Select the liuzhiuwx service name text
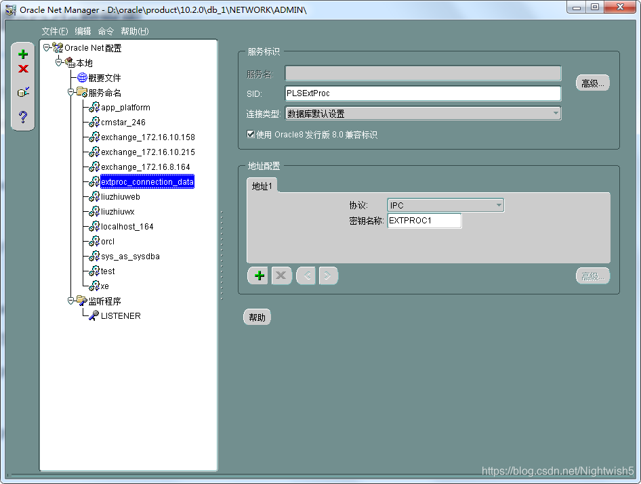 click(x=118, y=212)
